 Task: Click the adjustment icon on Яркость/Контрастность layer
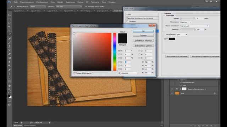point(177,89)
